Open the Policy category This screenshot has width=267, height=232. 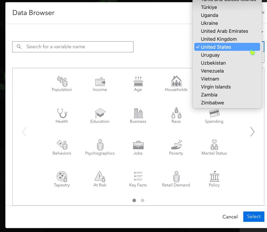pos(214,179)
